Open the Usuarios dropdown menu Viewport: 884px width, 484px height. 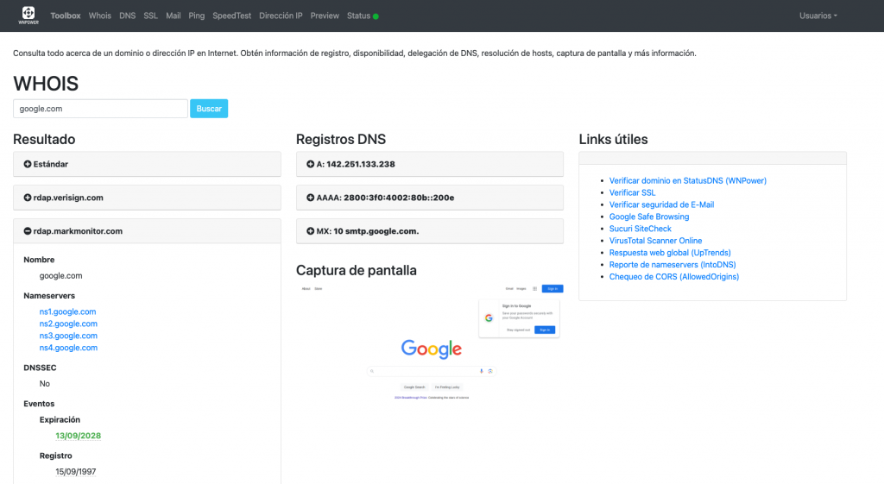[818, 16]
